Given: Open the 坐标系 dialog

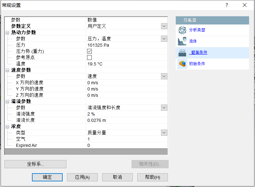Looking at the screenshot, I should (x=35, y=164).
